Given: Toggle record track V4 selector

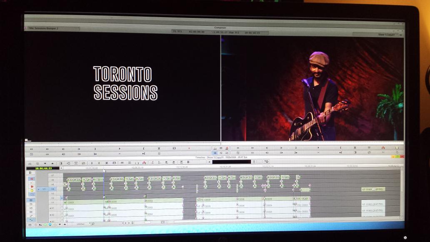Looking at the screenshot, I should [52, 189].
